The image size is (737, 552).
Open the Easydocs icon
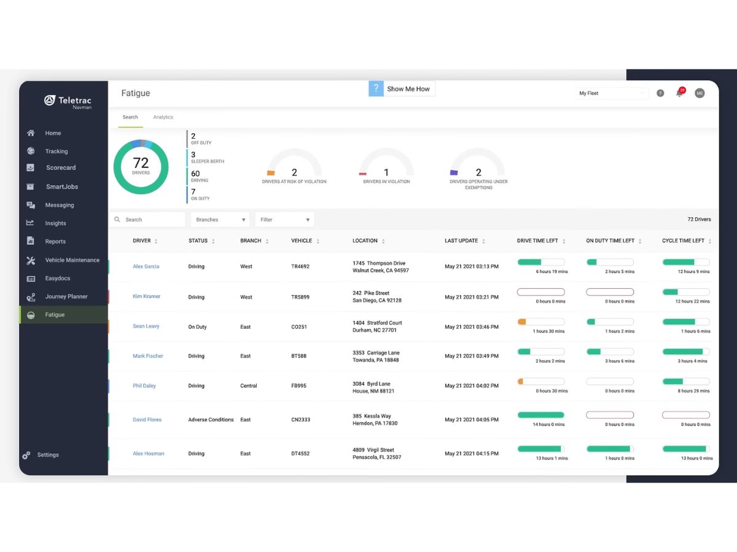(x=30, y=278)
